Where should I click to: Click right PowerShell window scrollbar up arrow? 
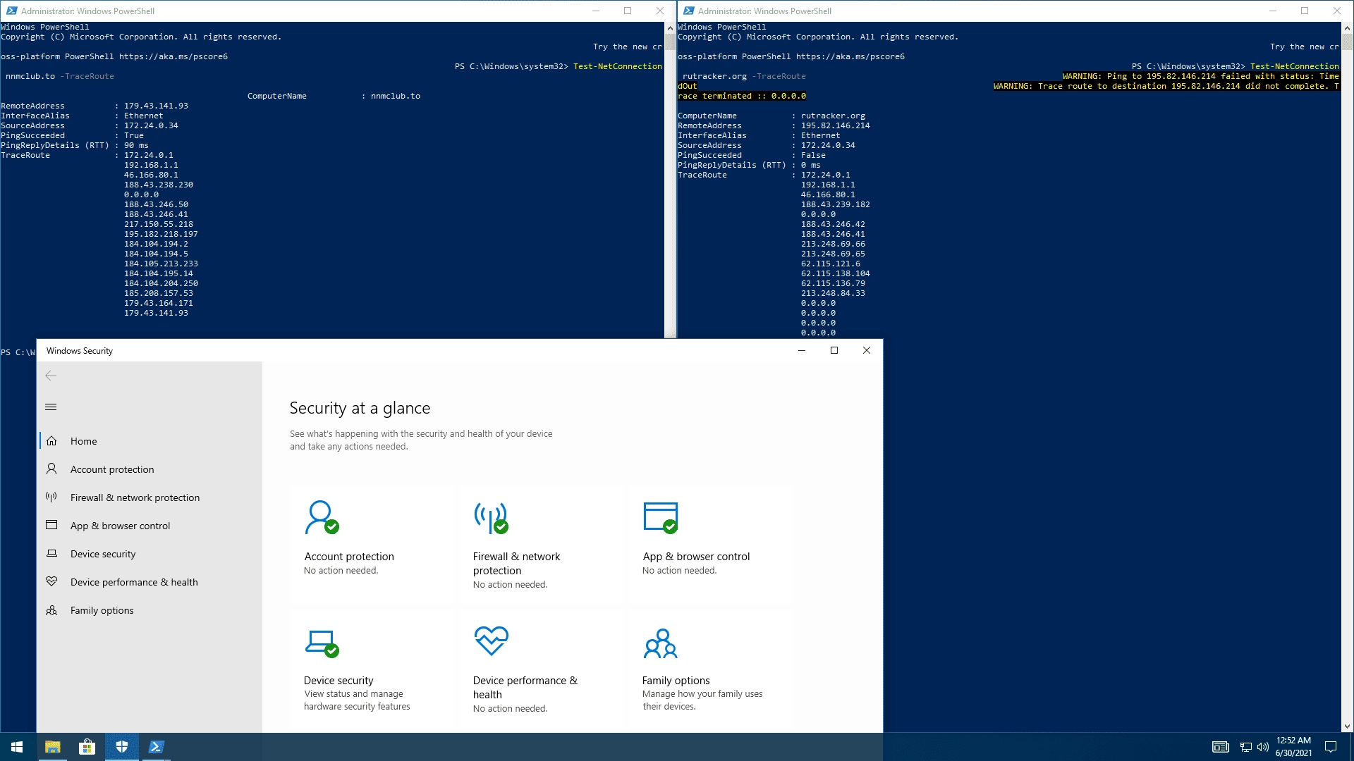[1347, 28]
